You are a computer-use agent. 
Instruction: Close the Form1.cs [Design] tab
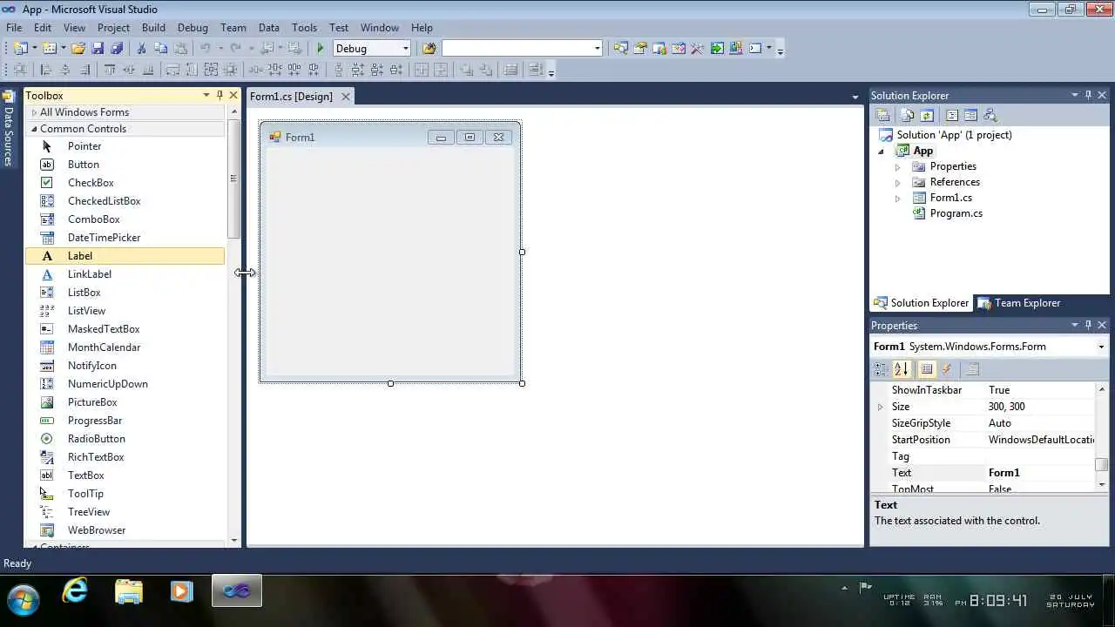coord(346,97)
